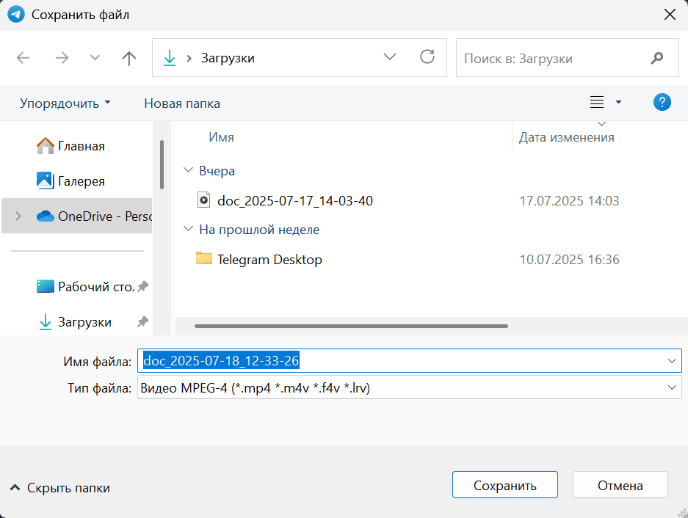The width and height of the screenshot is (688, 518).
Task: Click the view layout icon
Action: [x=597, y=103]
